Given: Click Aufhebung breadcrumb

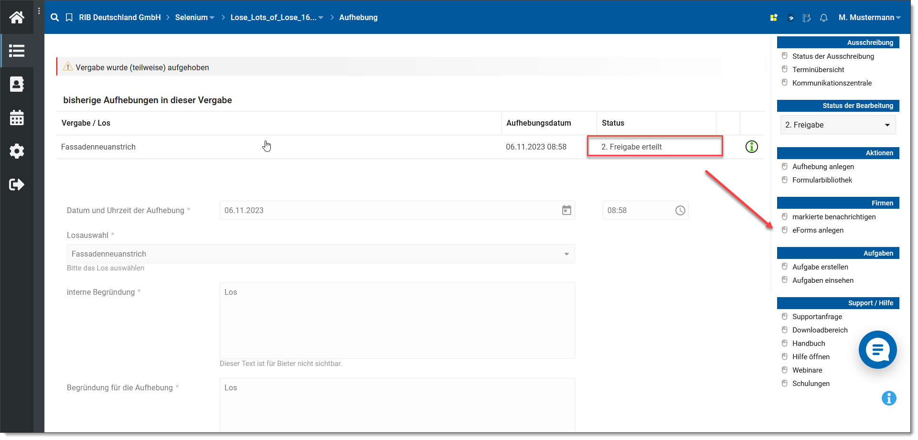Looking at the screenshot, I should [x=358, y=17].
